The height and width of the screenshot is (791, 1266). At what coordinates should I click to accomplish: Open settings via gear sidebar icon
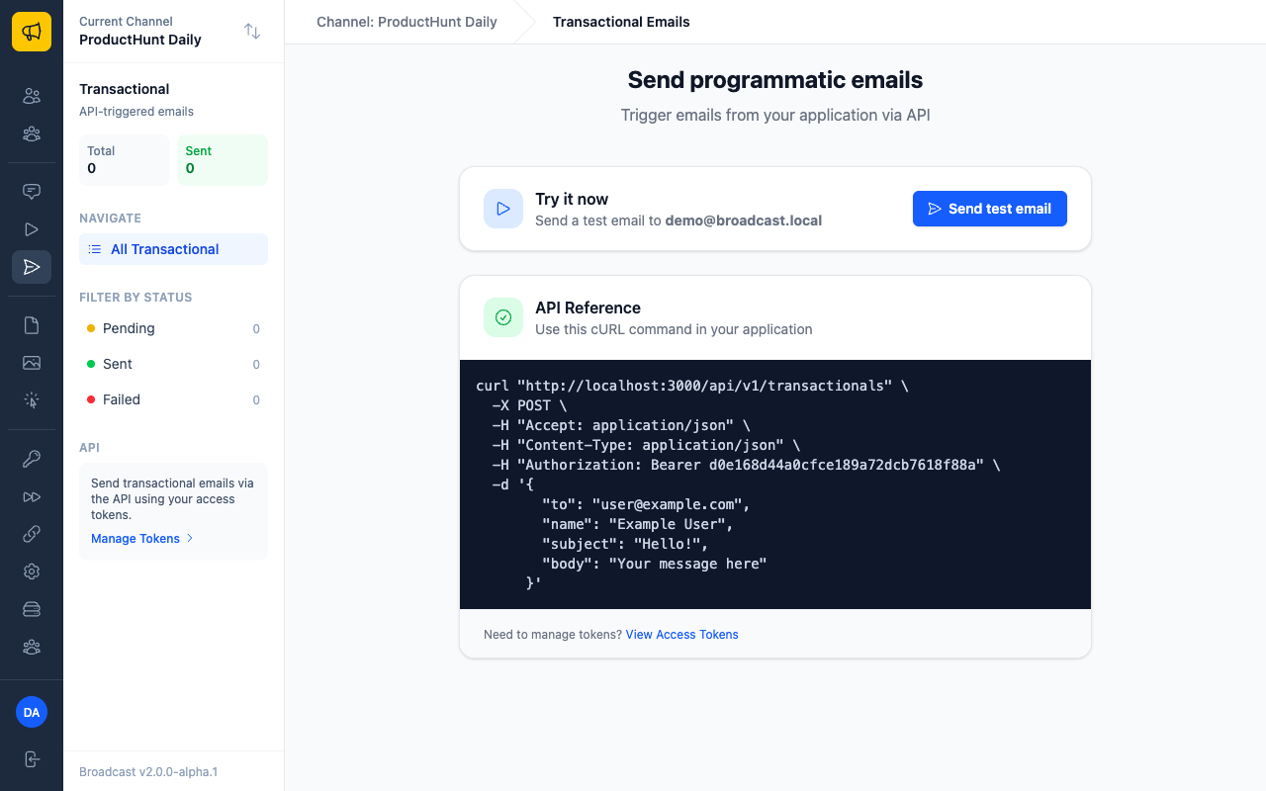tap(32, 571)
